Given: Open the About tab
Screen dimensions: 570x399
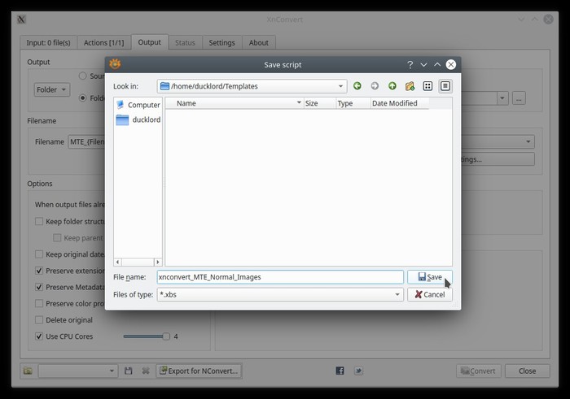Looking at the screenshot, I should click(x=258, y=42).
